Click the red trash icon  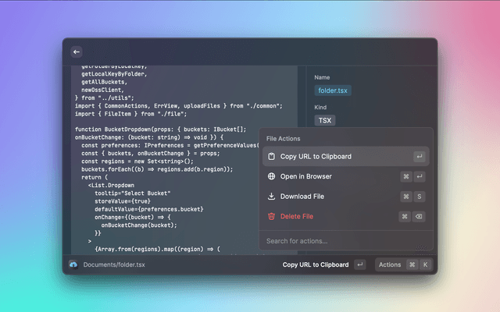click(271, 216)
